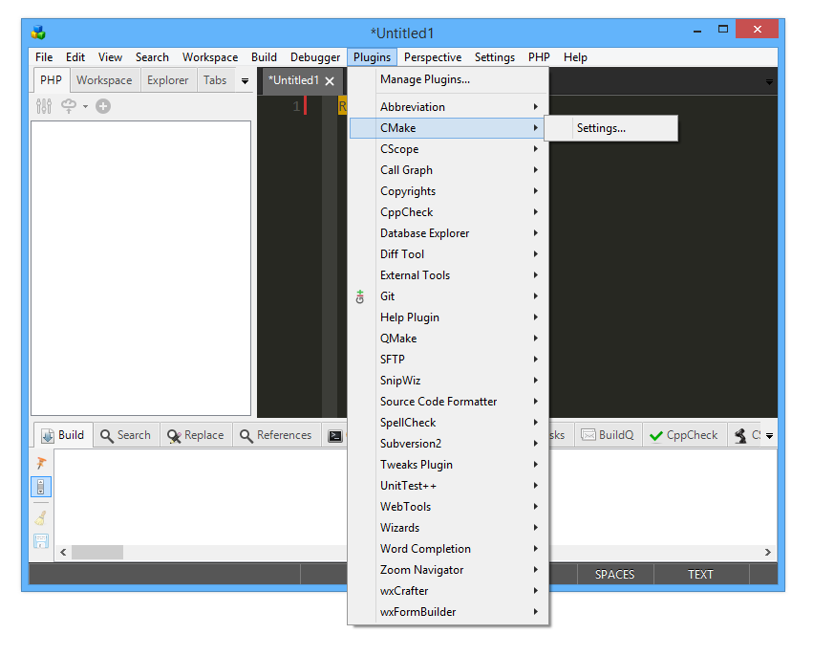Click the pushpin icon in Build pane
This screenshot has width=813, height=656.
click(41, 463)
